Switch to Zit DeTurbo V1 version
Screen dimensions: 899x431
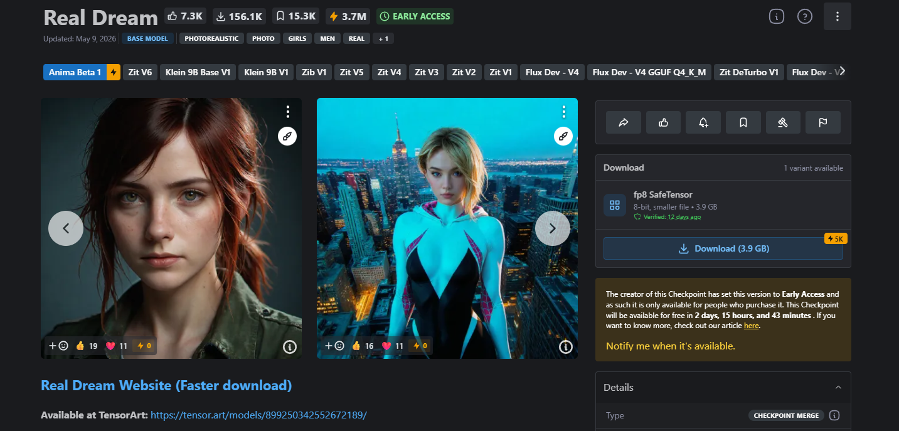pos(749,72)
